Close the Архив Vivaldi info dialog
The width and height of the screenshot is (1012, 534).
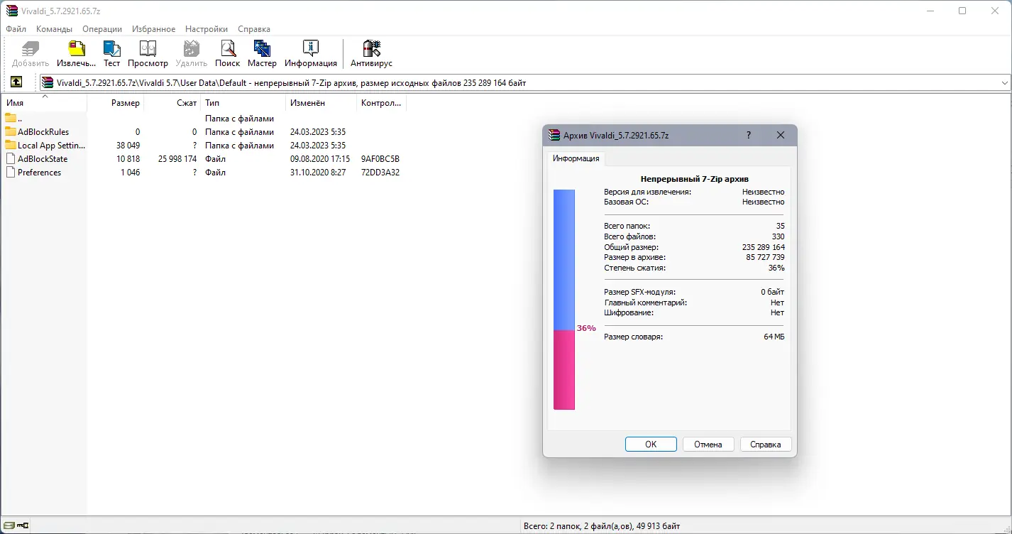[781, 135]
